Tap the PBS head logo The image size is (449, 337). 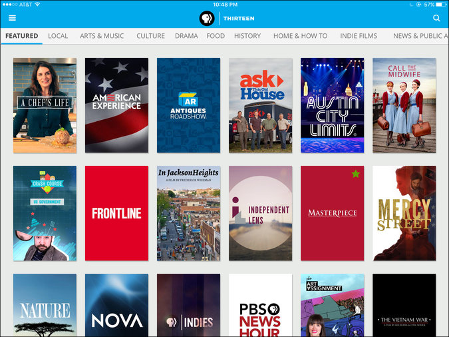point(207,19)
